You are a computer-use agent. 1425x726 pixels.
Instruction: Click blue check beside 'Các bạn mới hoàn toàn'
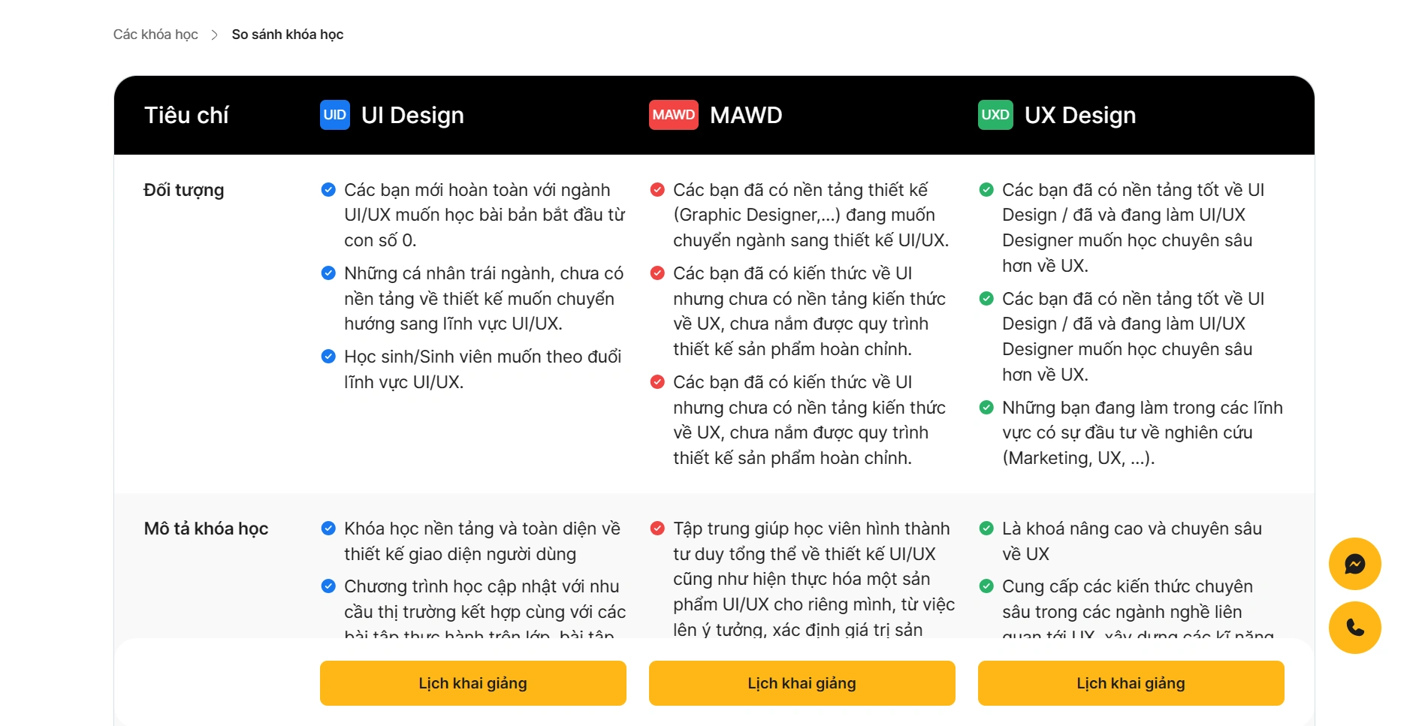click(x=328, y=190)
